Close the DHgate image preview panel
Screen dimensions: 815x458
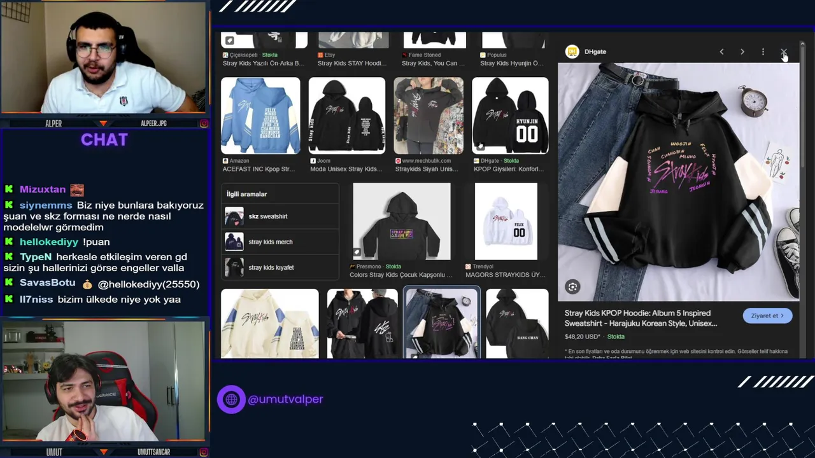click(x=784, y=52)
